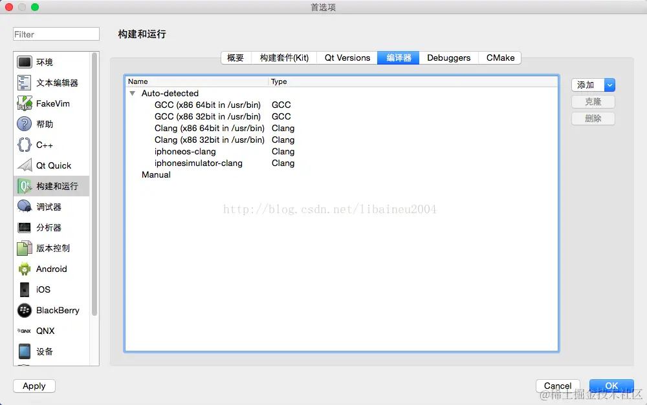
Task: Click the Auto-detected group label
Action: [170, 94]
